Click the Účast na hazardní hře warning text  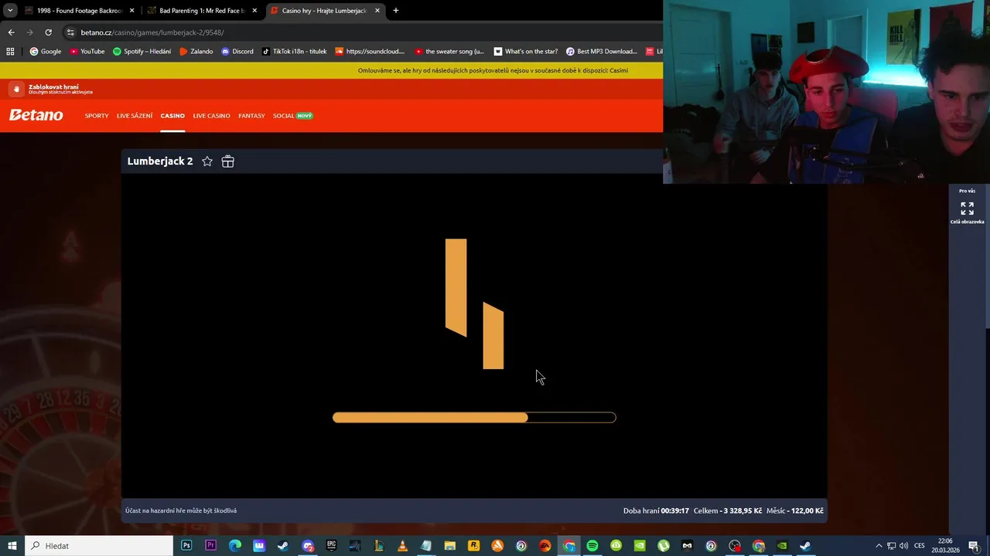coord(181,510)
